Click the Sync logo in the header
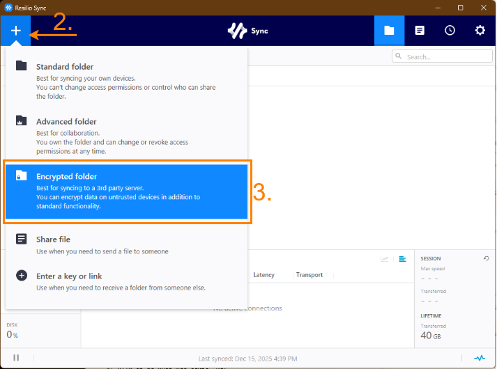497x369 pixels. (248, 31)
